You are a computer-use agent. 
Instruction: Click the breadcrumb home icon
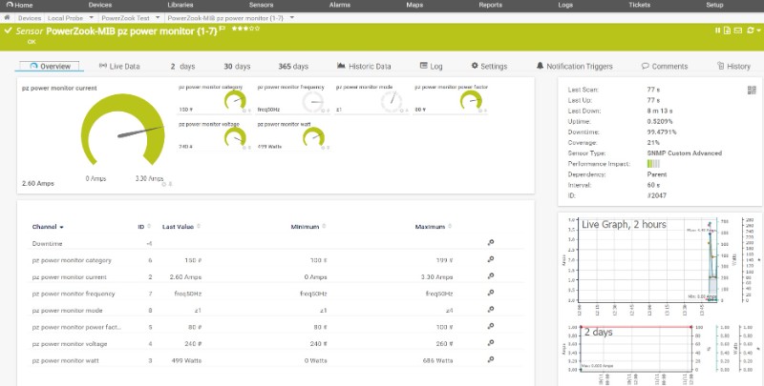[7, 17]
